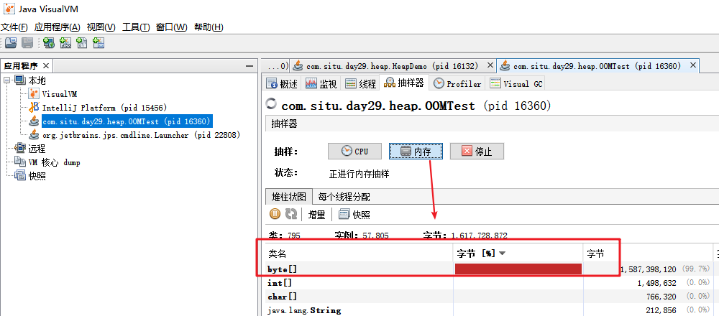Close the OOMTest (pid 16360) tab
719x316 pixels.
tap(692, 66)
